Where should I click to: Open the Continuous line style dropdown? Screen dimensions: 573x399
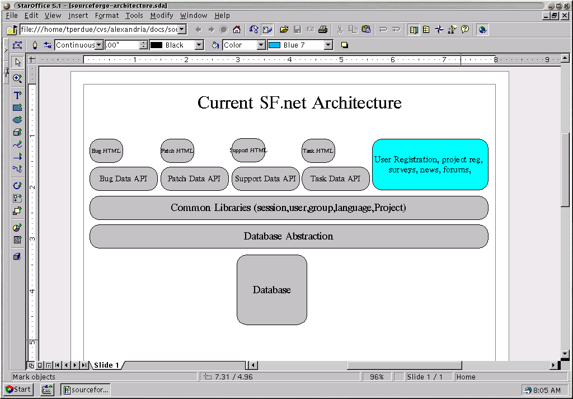point(99,45)
